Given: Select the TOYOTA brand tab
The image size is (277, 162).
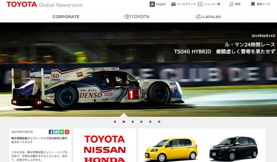Looking at the screenshot, I should point(137,17).
